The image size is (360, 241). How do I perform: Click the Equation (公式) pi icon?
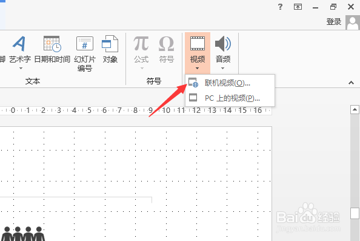141,44
